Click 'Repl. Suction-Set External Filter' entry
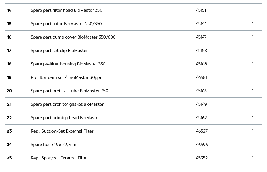The image size is (267, 172). (x=62, y=131)
